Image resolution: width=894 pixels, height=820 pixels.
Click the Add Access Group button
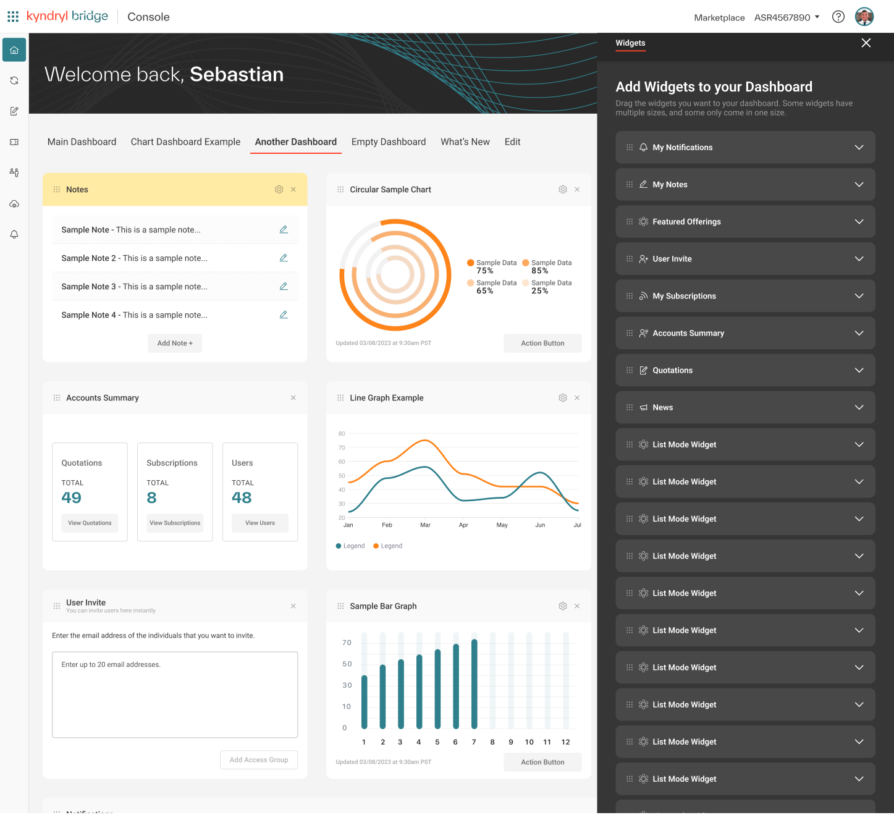tap(259, 760)
